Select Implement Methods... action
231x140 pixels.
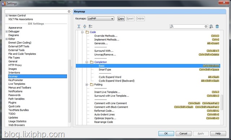[x=107, y=40]
